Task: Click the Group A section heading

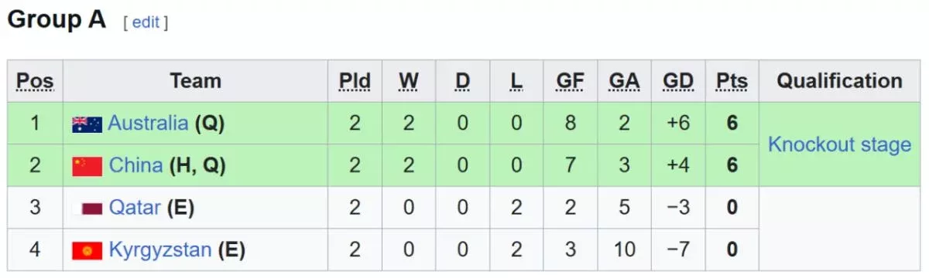Action: (x=57, y=21)
